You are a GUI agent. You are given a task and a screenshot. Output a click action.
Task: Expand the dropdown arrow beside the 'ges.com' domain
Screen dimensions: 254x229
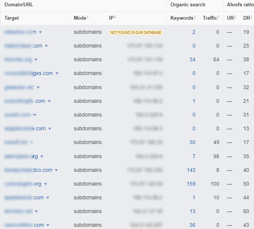57,73
